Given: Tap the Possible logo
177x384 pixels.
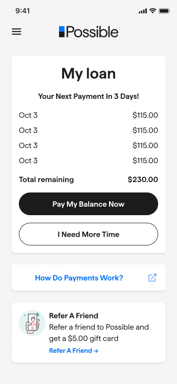Looking at the screenshot, I should pyautogui.click(x=89, y=32).
